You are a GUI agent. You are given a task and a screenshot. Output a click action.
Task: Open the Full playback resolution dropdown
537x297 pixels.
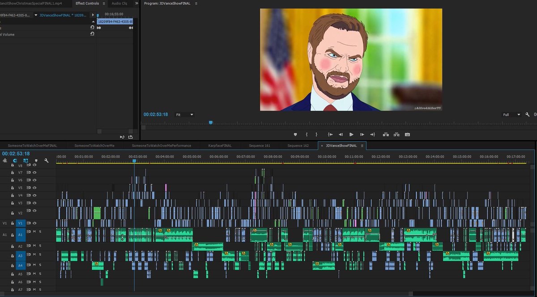click(511, 115)
